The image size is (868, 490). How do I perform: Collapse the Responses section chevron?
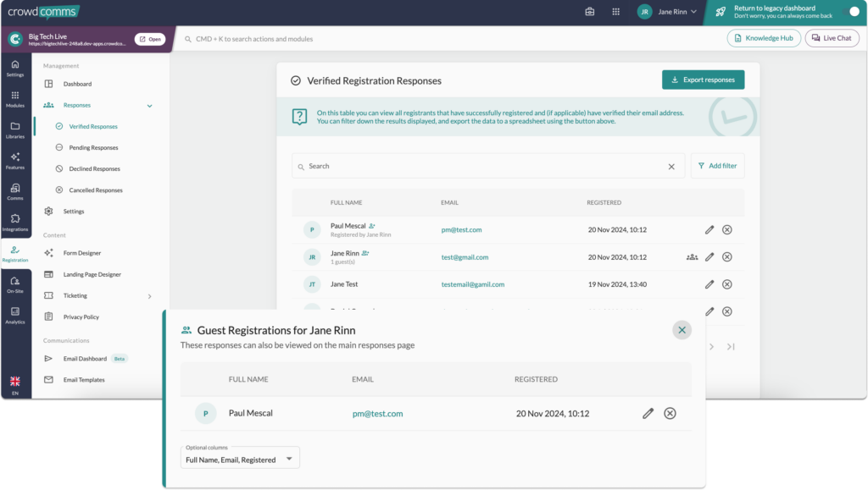pos(150,106)
